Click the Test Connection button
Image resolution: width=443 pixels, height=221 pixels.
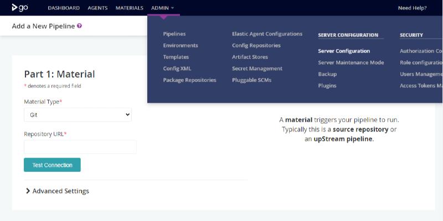coord(52,165)
